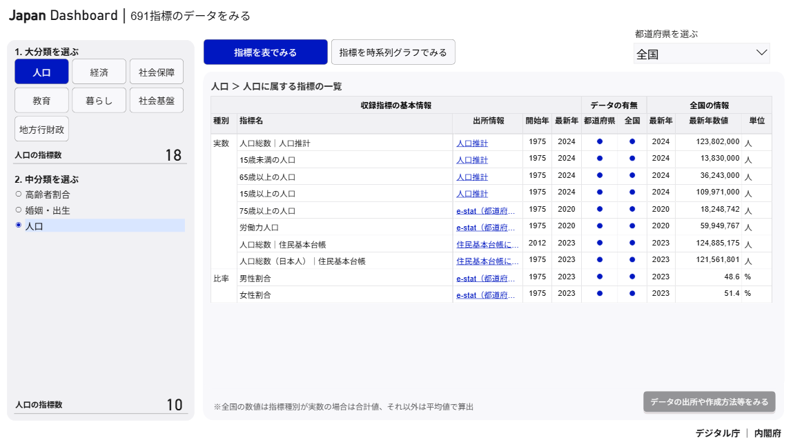Select the 教育 major category
This screenshot has width=793, height=440.
(41, 99)
